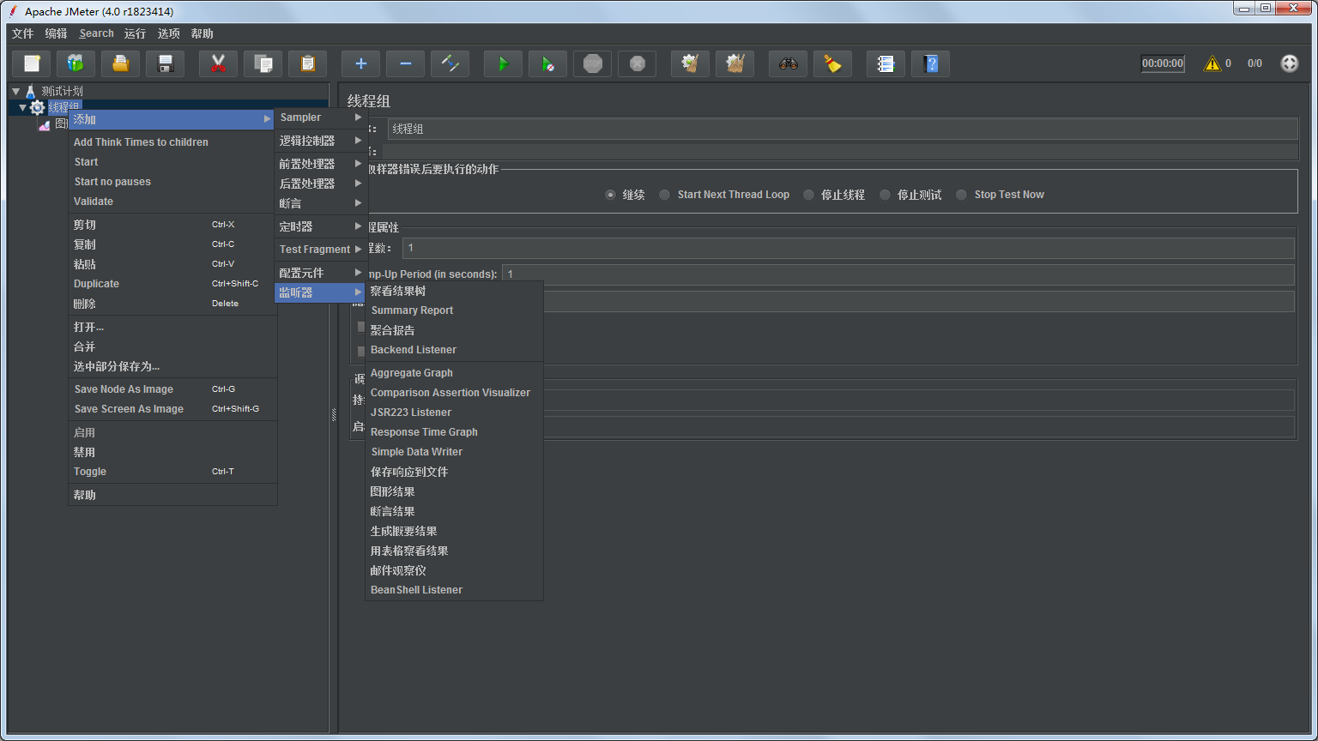
Task: Select the 继续 radio button
Action: click(x=610, y=195)
